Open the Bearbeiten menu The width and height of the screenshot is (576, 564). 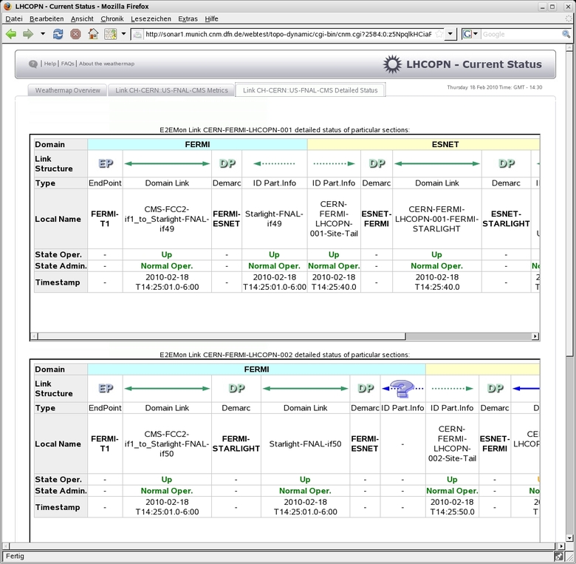(x=47, y=18)
